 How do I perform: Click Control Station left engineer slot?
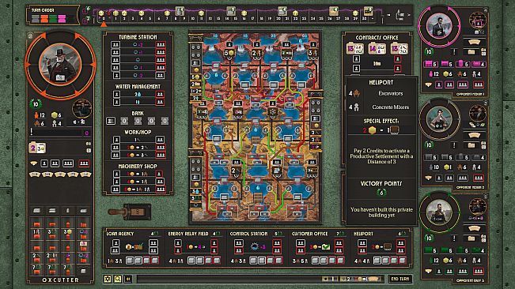(239, 243)
